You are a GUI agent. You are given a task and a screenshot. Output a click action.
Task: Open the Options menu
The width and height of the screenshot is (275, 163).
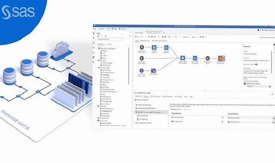tap(102, 29)
